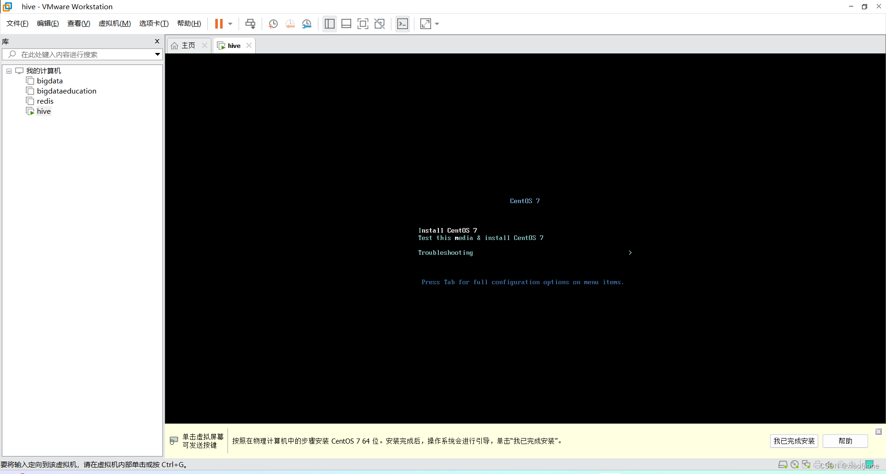
Task: Close the 库 library panel
Action: (x=157, y=41)
